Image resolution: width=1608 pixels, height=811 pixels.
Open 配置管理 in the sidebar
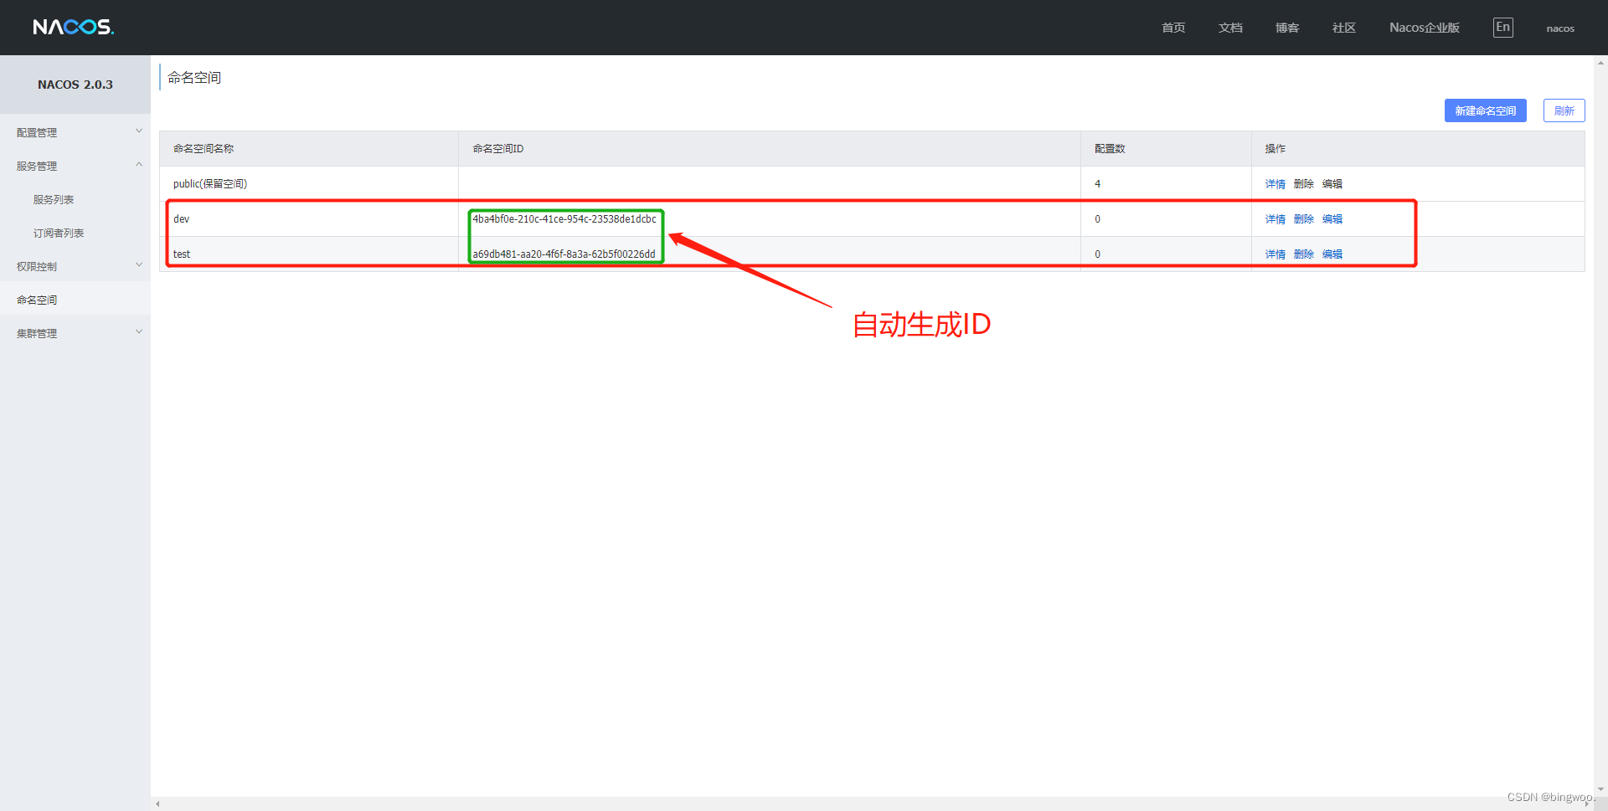pos(37,132)
